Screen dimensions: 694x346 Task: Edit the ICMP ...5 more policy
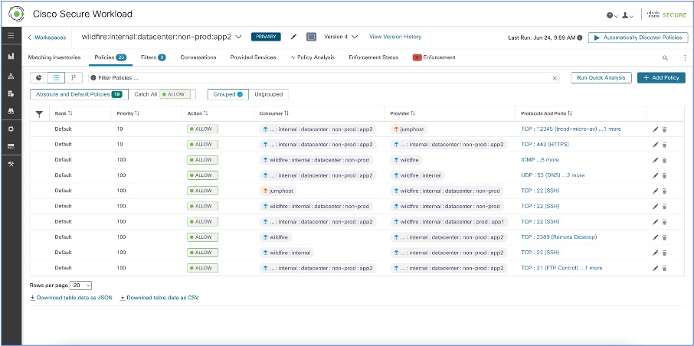click(656, 160)
